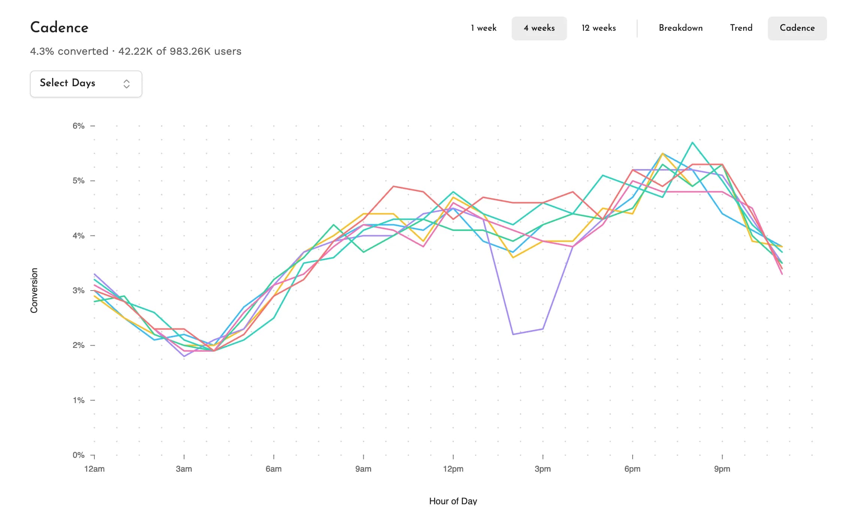Switch to the 1 week range
Image resolution: width=860 pixels, height=523 pixels.
484,28
